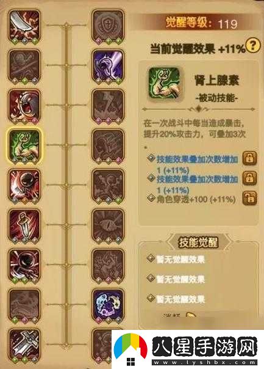Select the red screaming face skill icon
This screenshot has width=264, height=369.
24,106
